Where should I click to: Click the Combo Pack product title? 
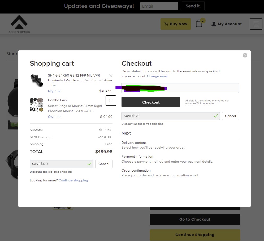(x=58, y=100)
